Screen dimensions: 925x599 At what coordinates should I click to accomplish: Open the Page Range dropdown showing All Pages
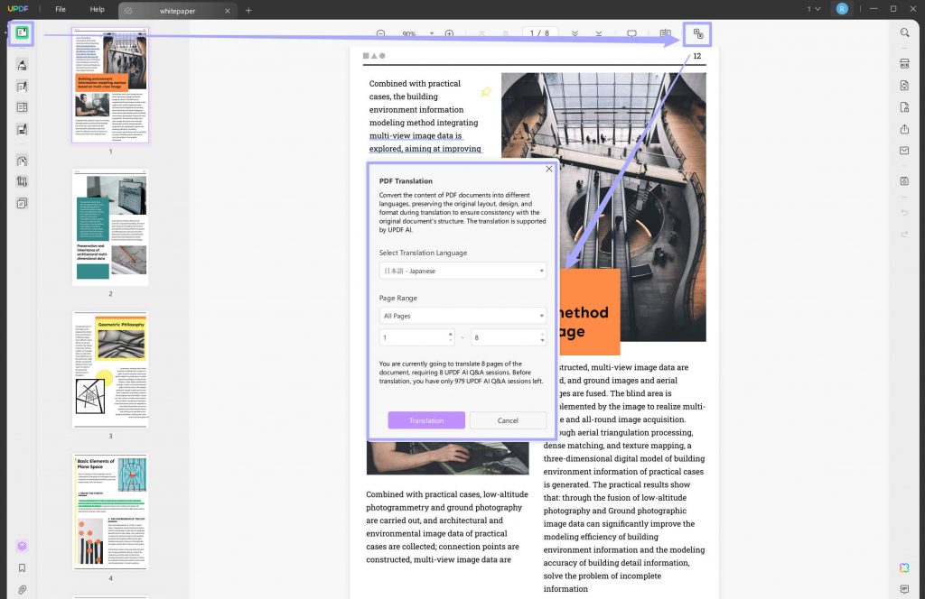click(x=462, y=315)
